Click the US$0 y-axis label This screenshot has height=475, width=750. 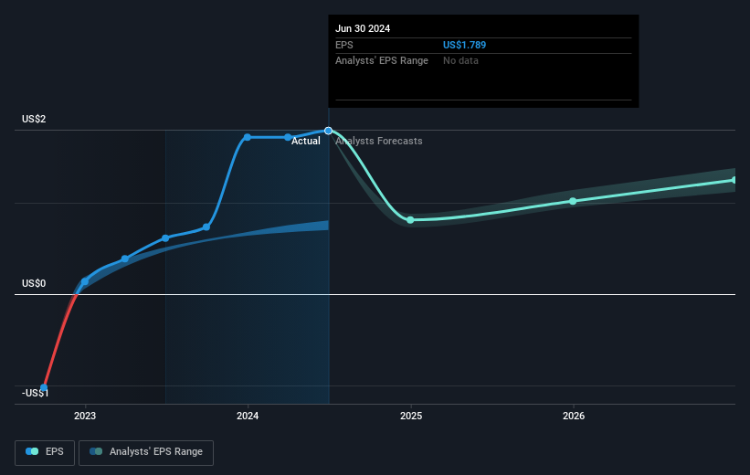point(34,284)
